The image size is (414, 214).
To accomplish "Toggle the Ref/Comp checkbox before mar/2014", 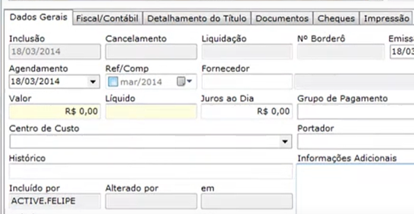I will click(113, 82).
